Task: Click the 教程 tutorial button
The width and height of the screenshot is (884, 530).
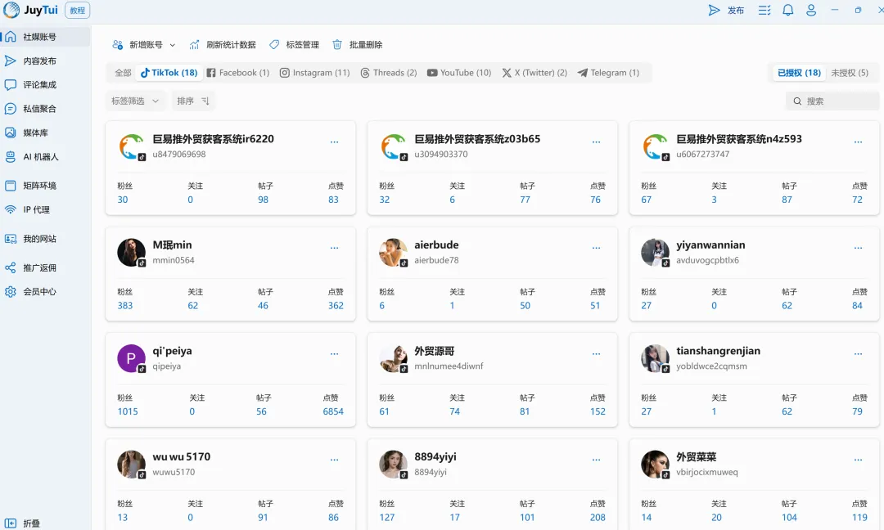Action: pos(77,10)
